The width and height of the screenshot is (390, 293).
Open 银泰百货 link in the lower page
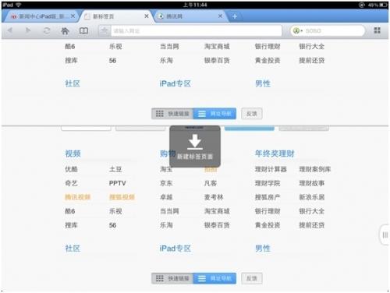217,225
